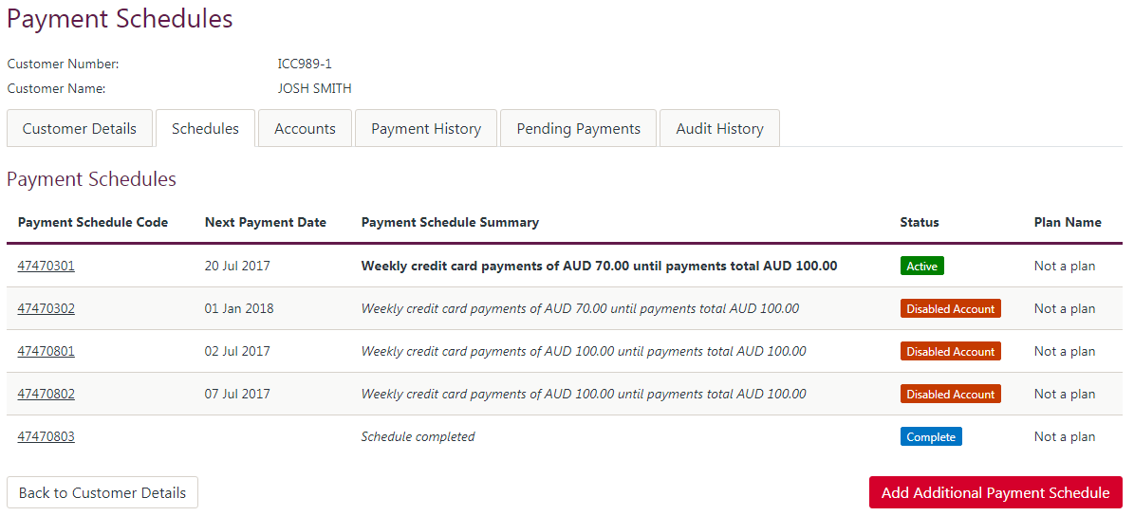
Task: Click the Status column header
Action: tap(920, 223)
